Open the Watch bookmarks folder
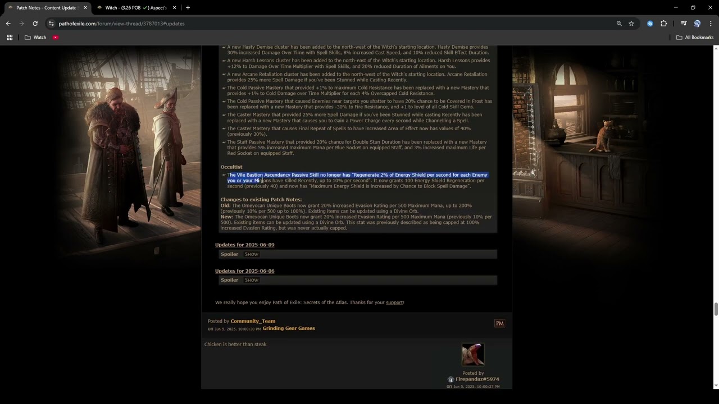Screen dimensions: 719x404 (x=35, y=38)
